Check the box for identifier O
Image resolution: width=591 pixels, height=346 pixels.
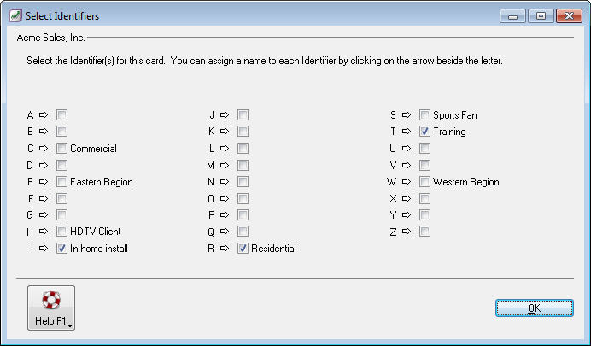pyautogui.click(x=243, y=198)
